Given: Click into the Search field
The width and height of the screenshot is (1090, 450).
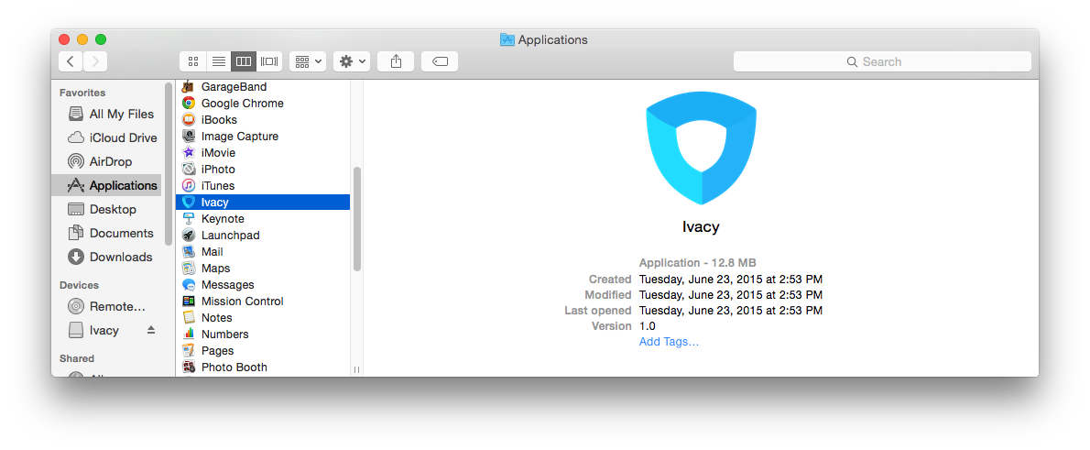Looking at the screenshot, I should click(882, 61).
